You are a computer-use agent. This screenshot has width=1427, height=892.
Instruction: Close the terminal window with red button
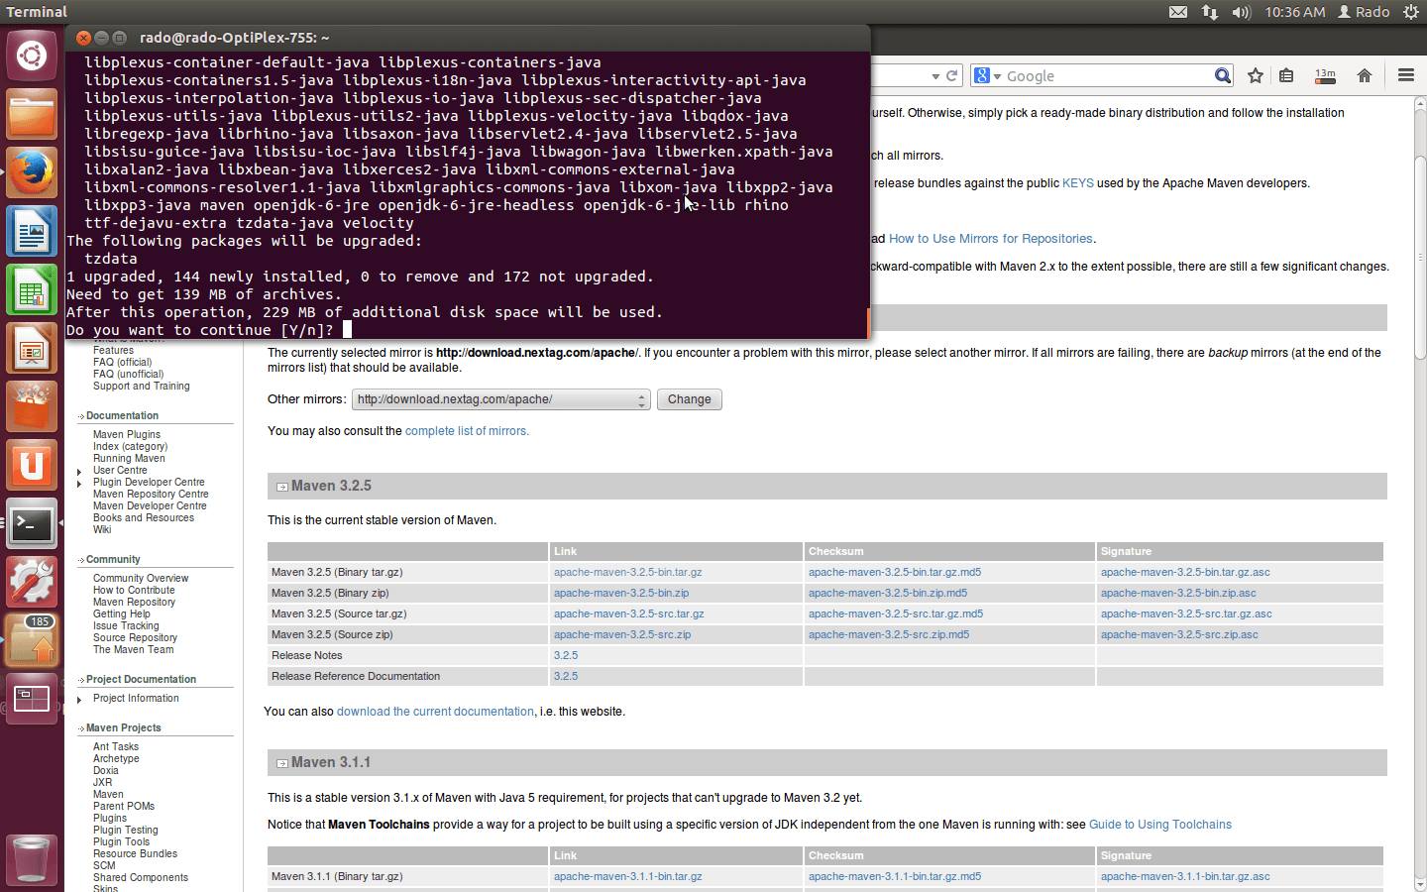pos(84,38)
